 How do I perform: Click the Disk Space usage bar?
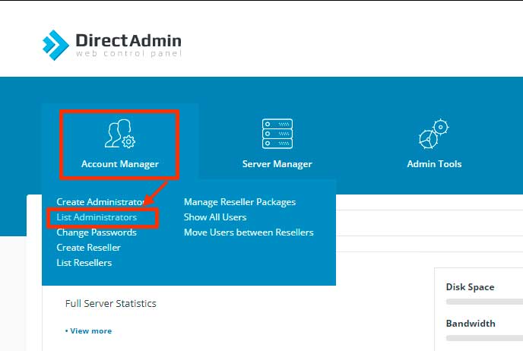point(483,302)
